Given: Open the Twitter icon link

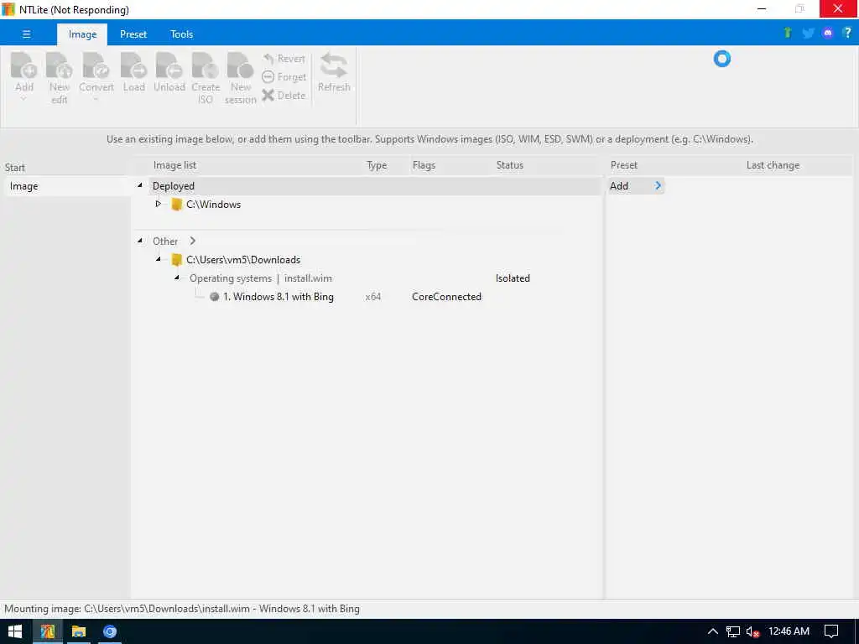Looking at the screenshot, I should (808, 34).
